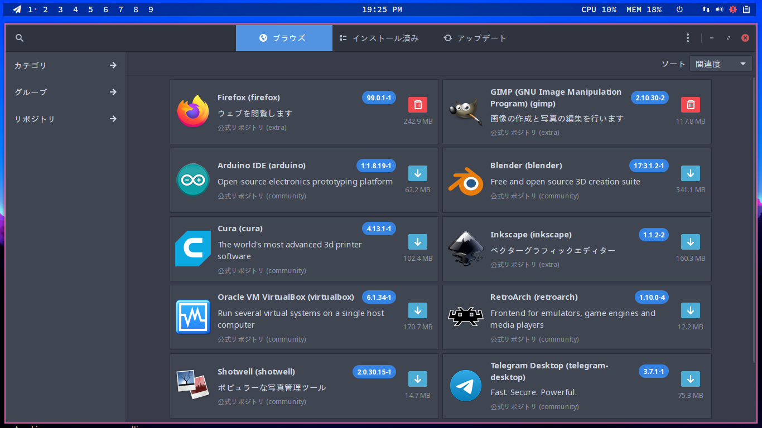Click the clipboard icon in top bar
762x428 pixels.
pyautogui.click(x=746, y=9)
